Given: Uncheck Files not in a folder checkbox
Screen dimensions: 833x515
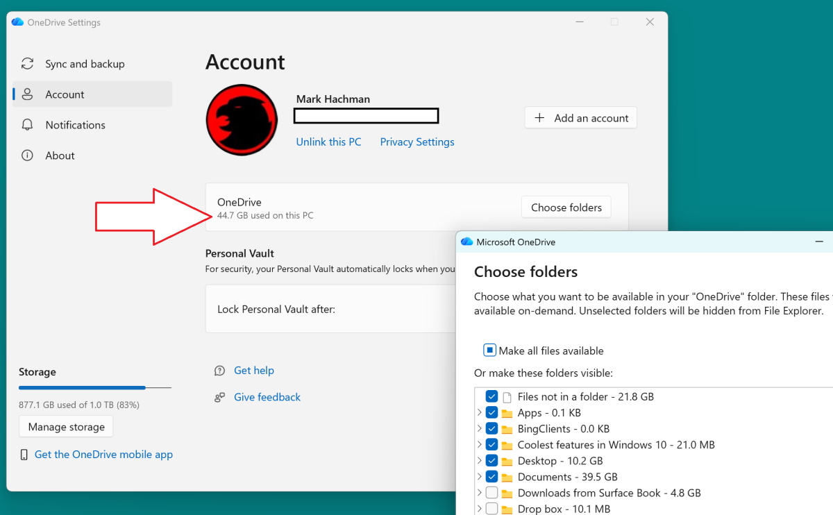Looking at the screenshot, I should (x=491, y=397).
